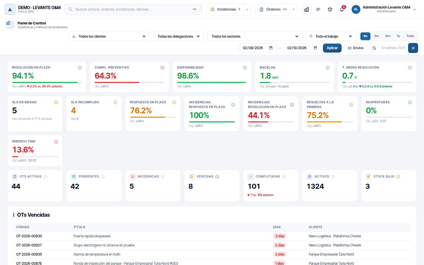The height and width of the screenshot is (265, 424).
Task: Select the Todo time range tab
Action: 410,36
